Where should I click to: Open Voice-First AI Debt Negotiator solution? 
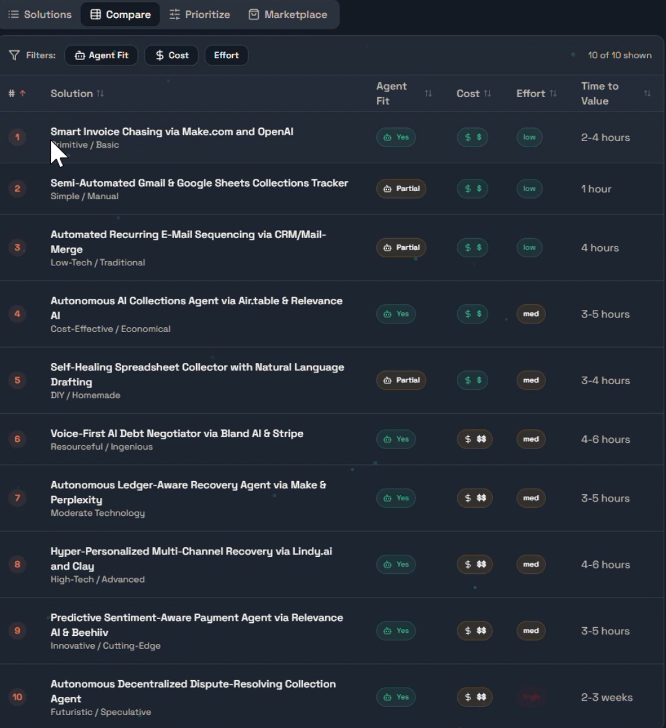click(177, 434)
